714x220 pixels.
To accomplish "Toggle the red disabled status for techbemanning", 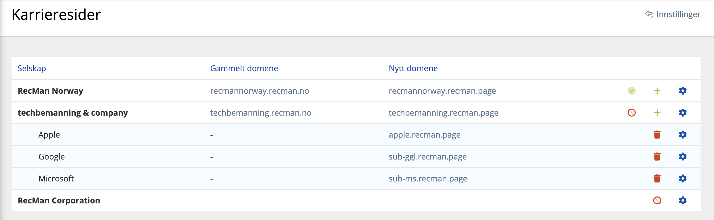I will pos(631,113).
